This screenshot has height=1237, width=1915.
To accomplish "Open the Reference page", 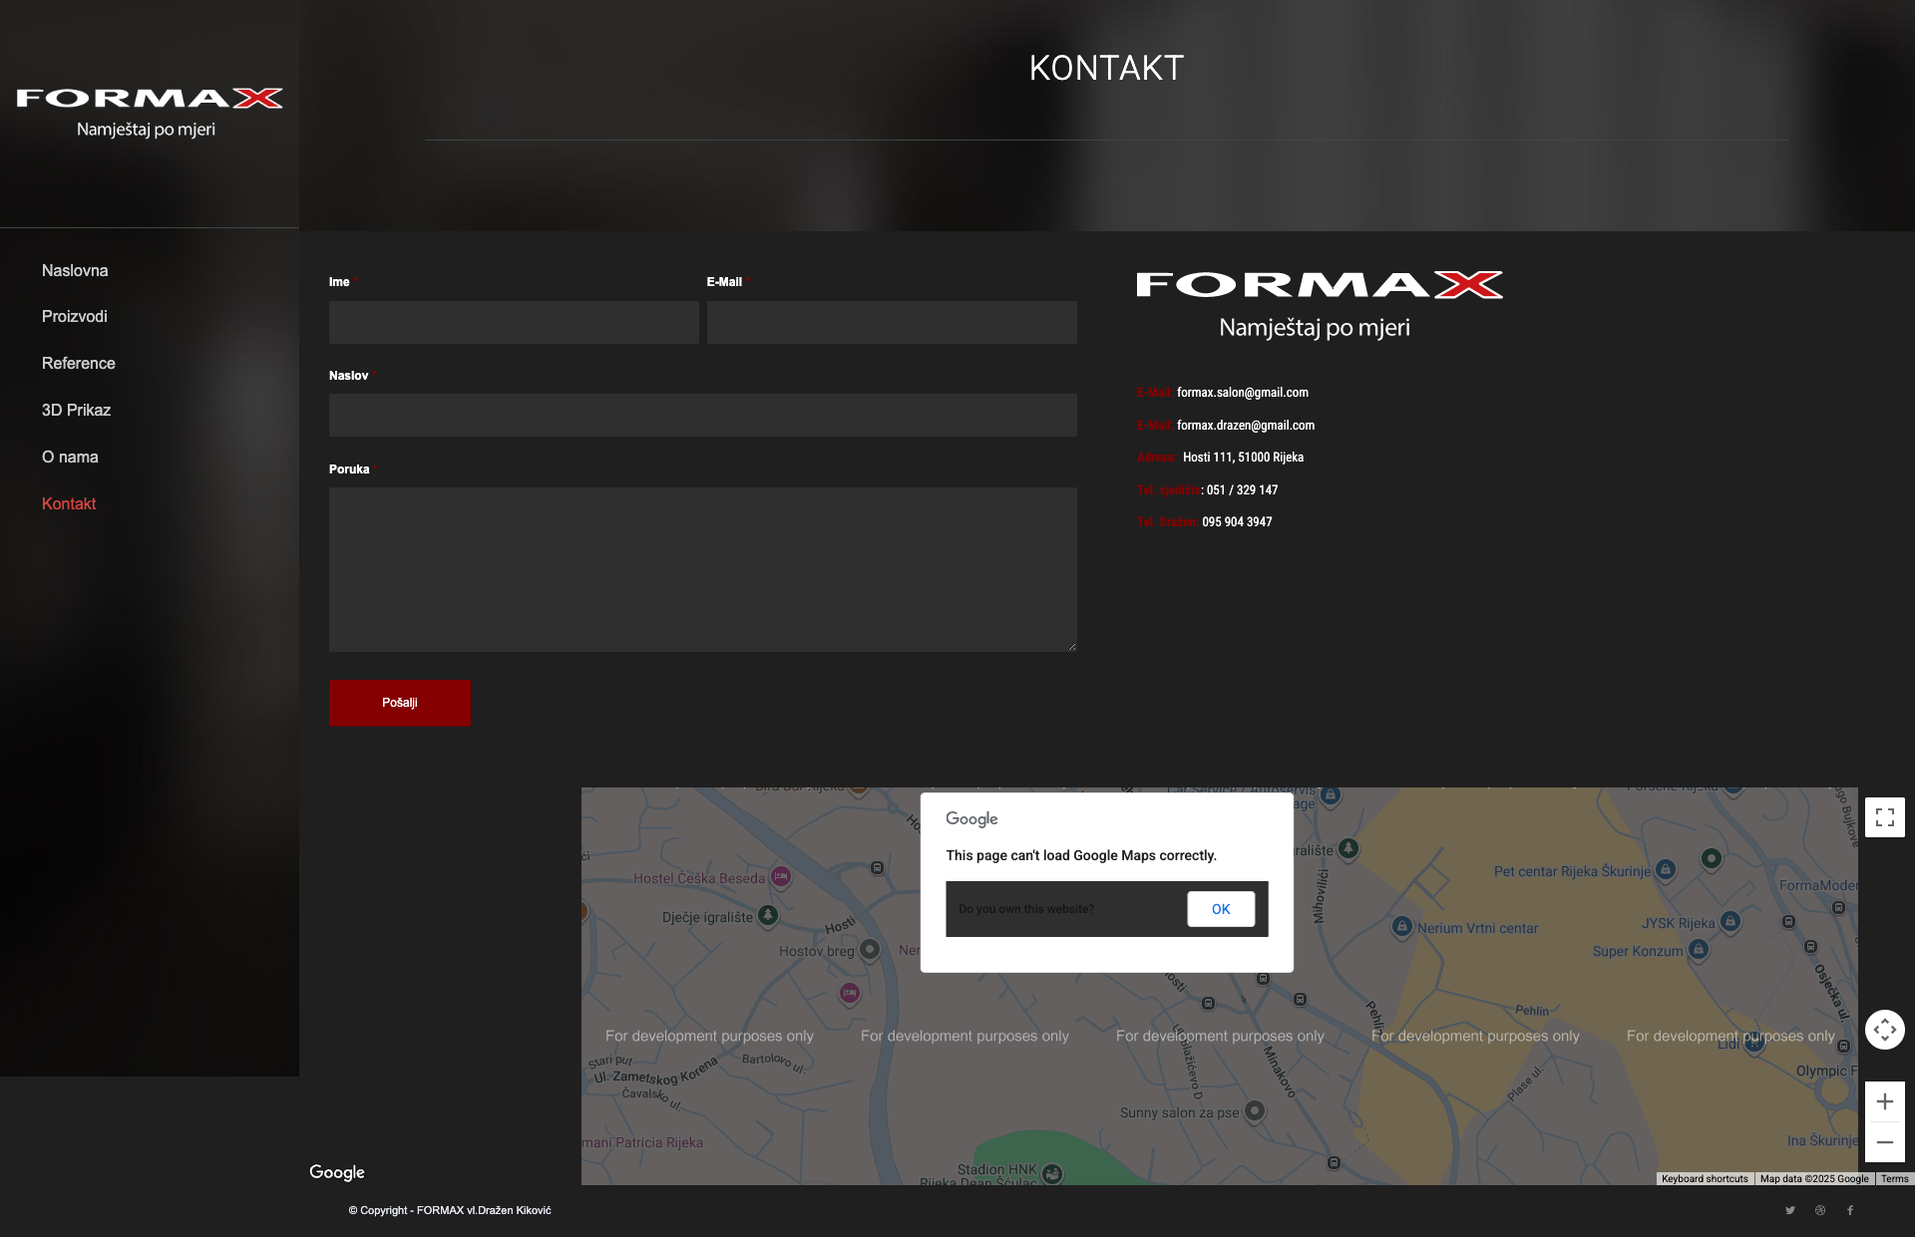I will pyautogui.click(x=79, y=363).
